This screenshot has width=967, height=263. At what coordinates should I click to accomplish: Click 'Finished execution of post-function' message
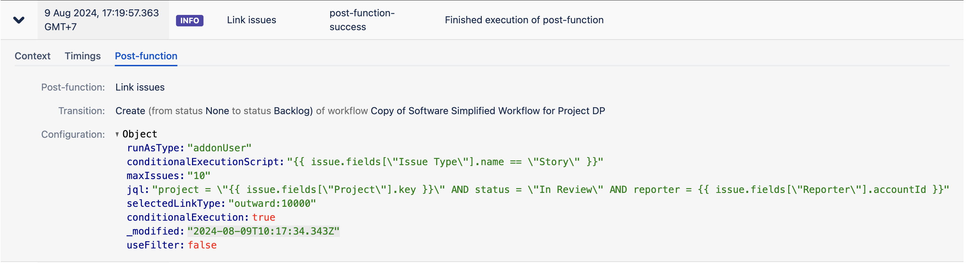click(x=524, y=20)
